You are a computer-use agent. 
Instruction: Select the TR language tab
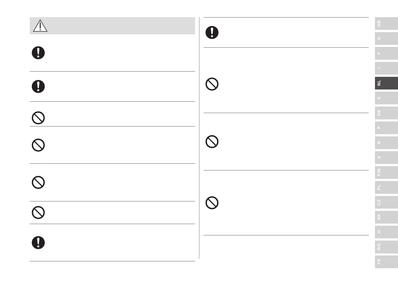[386, 262]
